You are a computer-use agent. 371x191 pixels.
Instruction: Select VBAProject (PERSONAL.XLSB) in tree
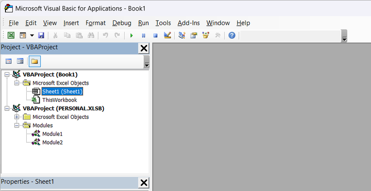click(x=63, y=108)
